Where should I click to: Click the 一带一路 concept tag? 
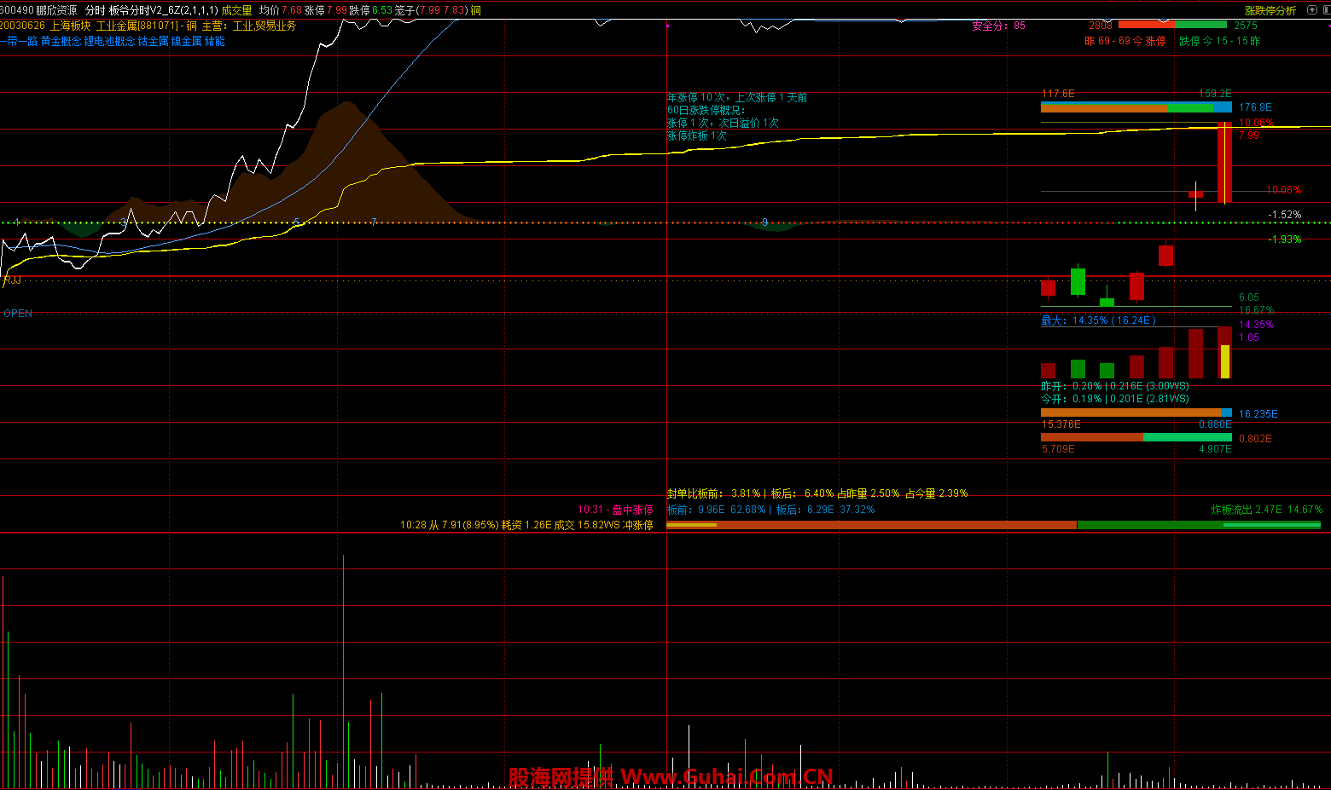(19, 41)
